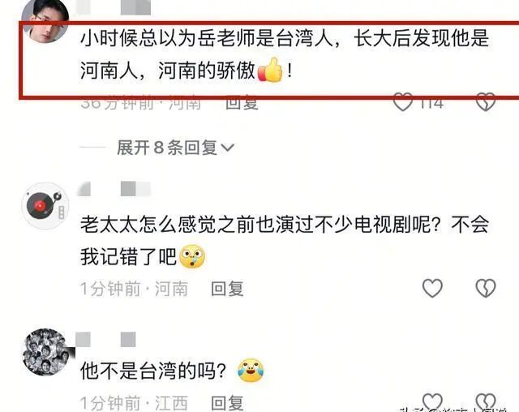The image size is (519, 412).
Task: Tap the laughing-crying emoji after 他不是台湾的吗
Action: 251,370
